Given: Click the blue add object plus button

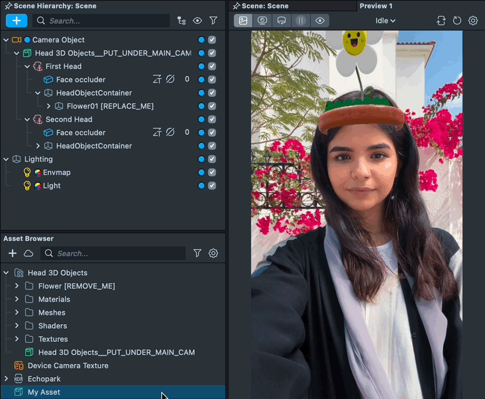Looking at the screenshot, I should (17, 21).
